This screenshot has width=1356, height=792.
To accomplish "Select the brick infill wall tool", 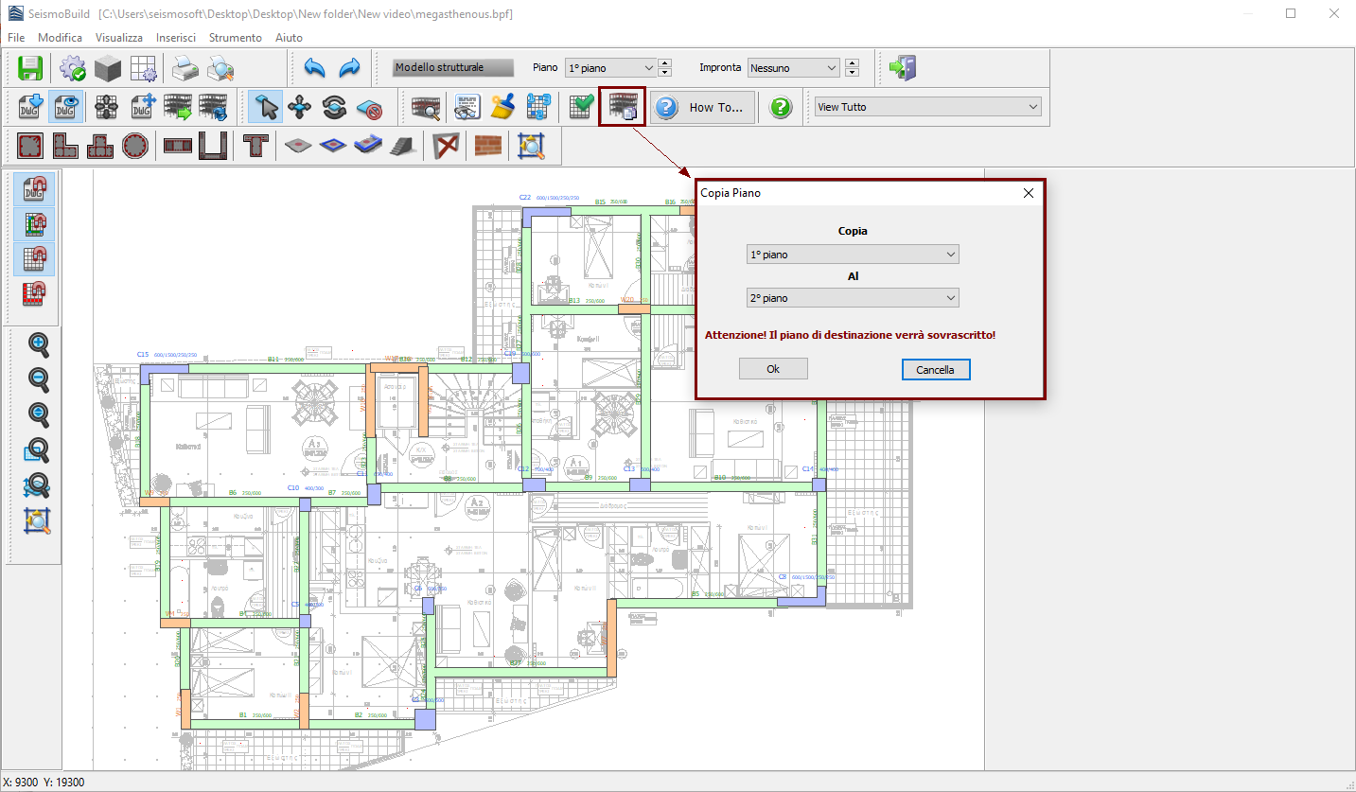I will [x=488, y=147].
